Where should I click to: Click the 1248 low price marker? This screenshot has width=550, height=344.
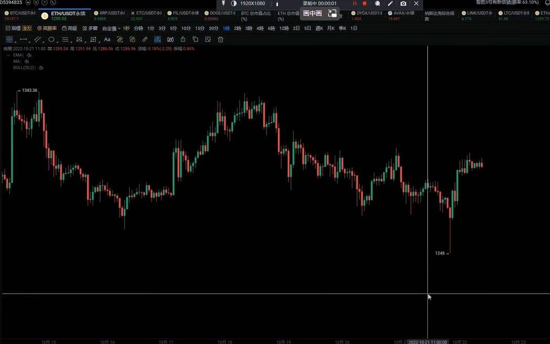(440, 253)
